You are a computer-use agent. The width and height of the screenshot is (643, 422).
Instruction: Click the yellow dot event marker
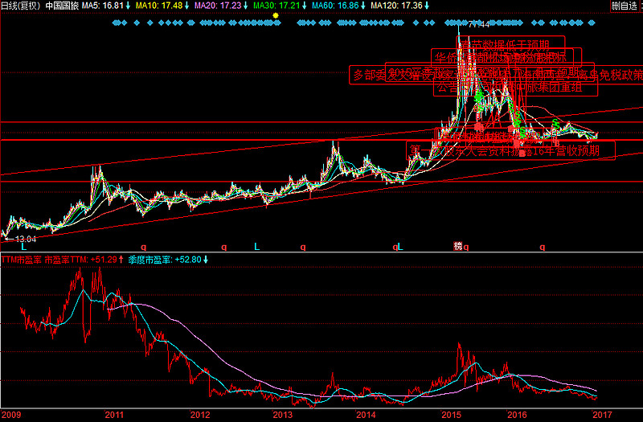coord(276,15)
